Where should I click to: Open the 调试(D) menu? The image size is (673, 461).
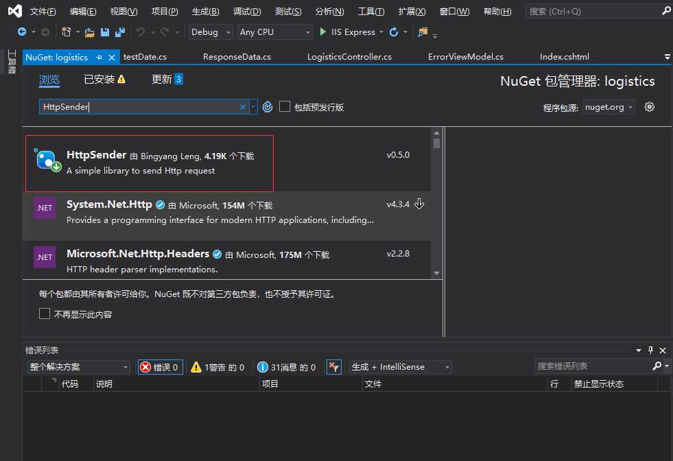247,11
